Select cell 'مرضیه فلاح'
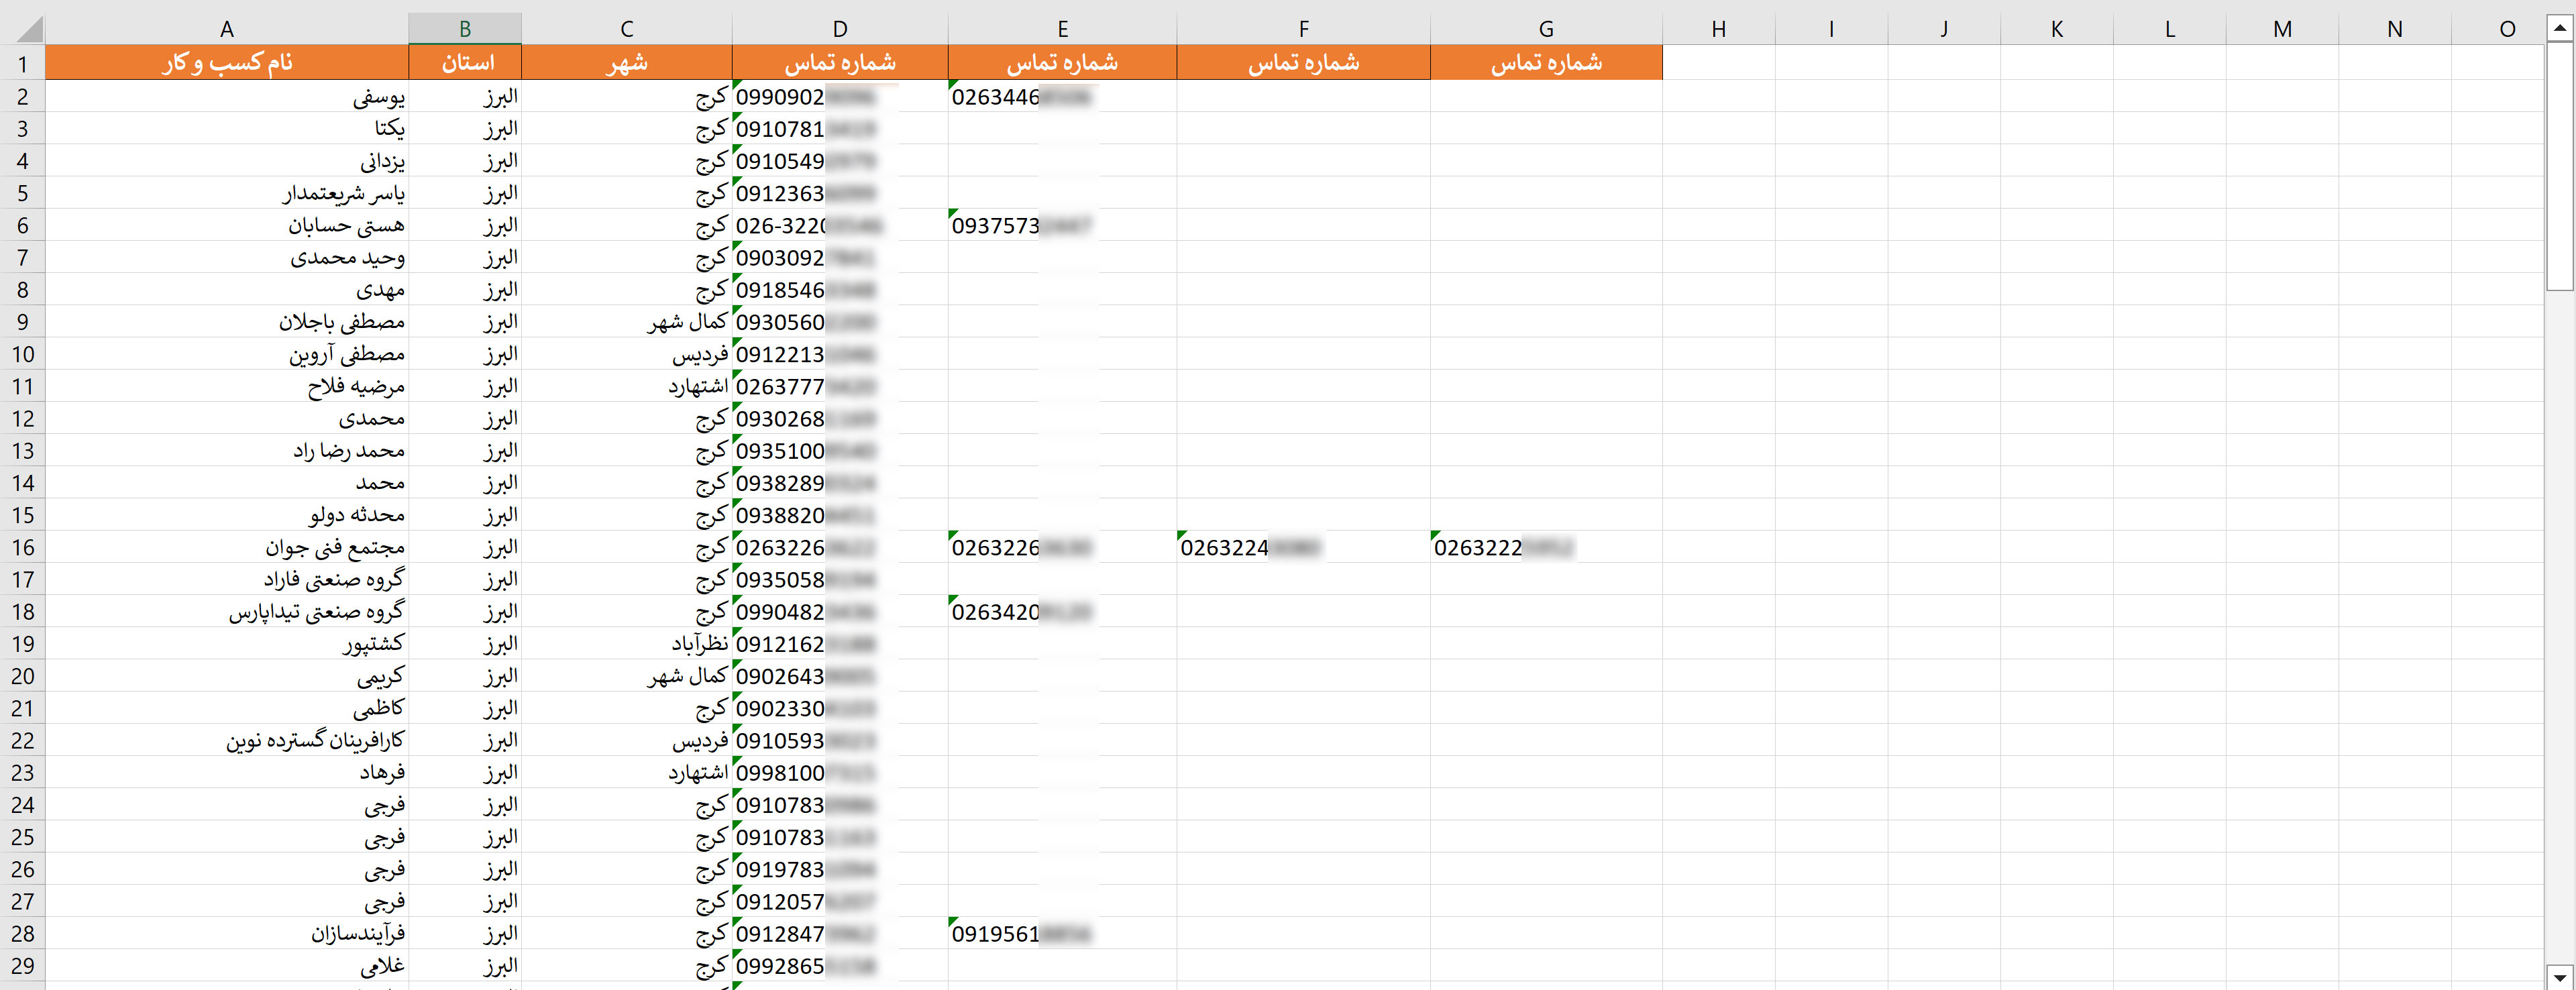The height and width of the screenshot is (990, 2576). pos(227,386)
